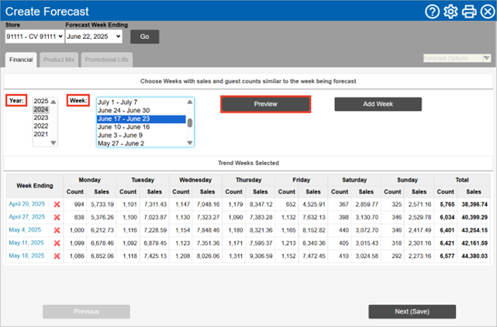
Task: Open the Store dropdown
Action: (35, 36)
